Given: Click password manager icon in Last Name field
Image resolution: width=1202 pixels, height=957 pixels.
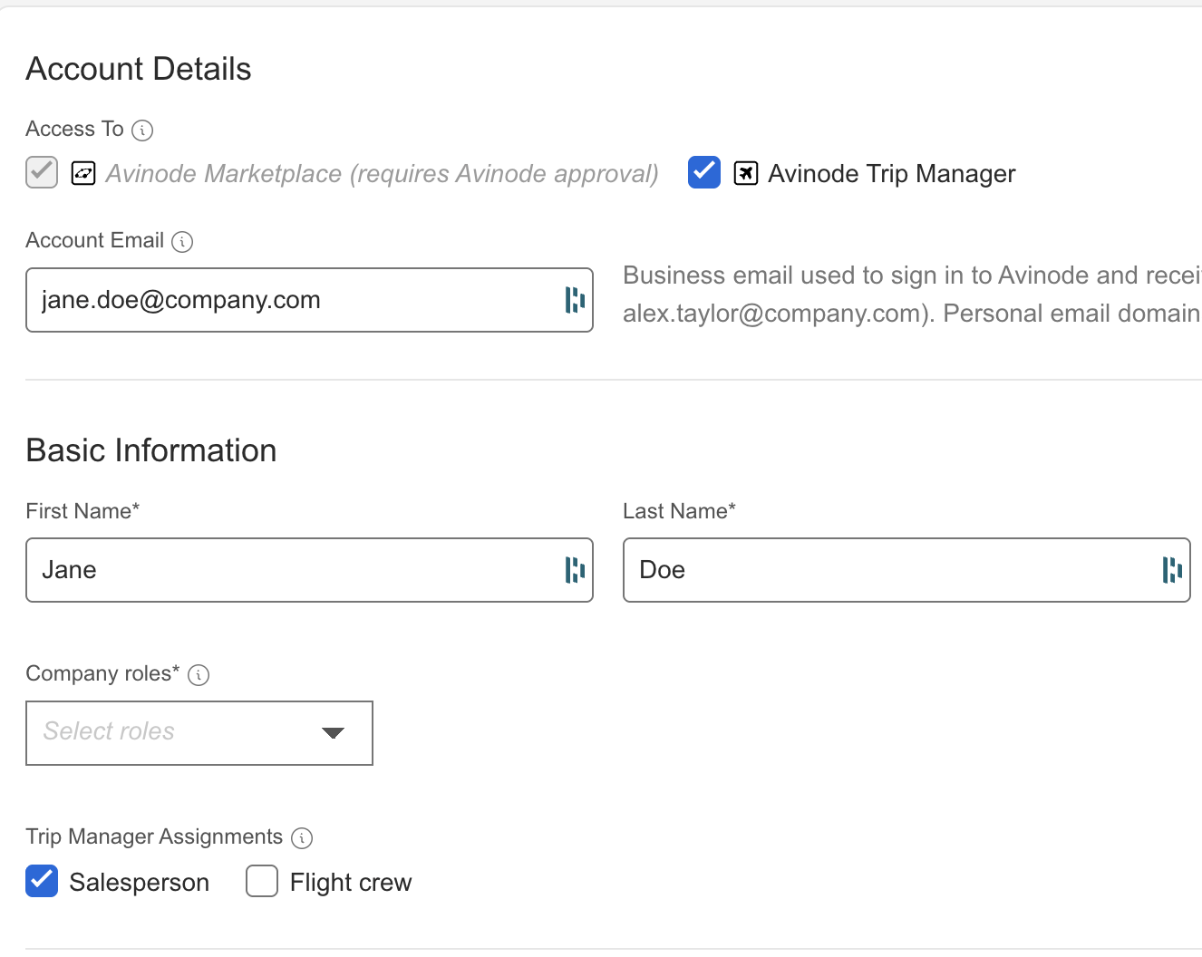Looking at the screenshot, I should (1171, 570).
